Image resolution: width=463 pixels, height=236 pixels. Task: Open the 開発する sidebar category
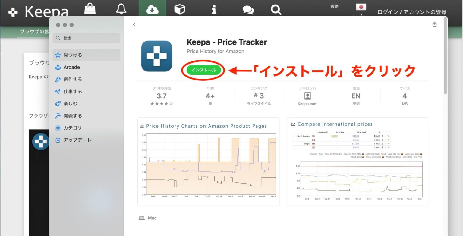pos(73,116)
